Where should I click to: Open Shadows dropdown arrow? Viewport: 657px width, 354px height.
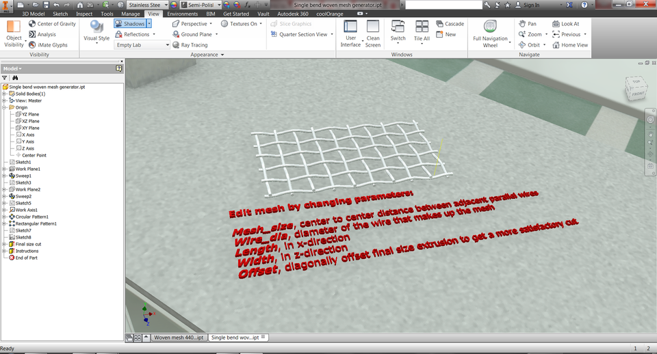pyautogui.click(x=149, y=24)
